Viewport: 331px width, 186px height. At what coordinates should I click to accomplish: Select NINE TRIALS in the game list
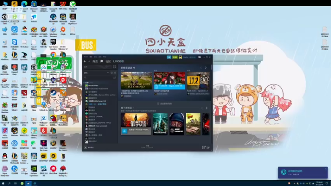pyautogui.click(x=98, y=123)
